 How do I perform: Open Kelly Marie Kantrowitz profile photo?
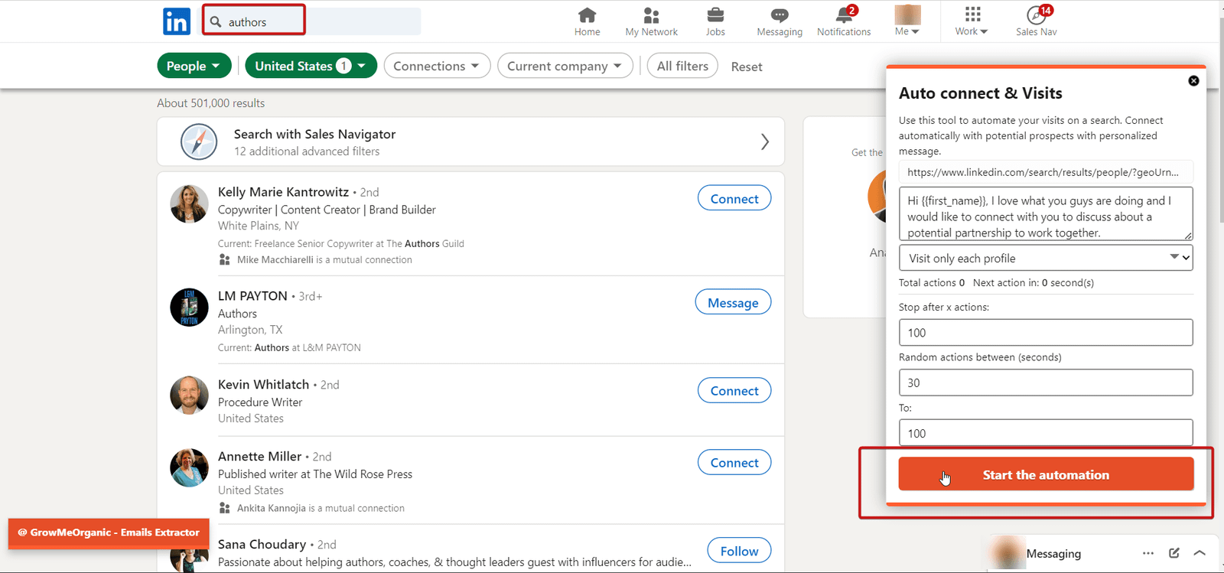tap(189, 203)
